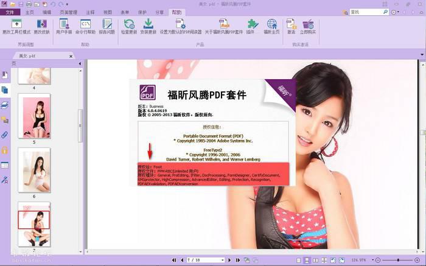Click the save icon in quick access toolbar
The height and width of the screenshot is (266, 426).
tap(21, 4)
